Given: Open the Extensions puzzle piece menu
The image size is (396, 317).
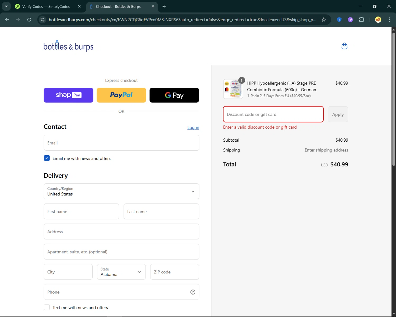Looking at the screenshot, I should tap(362, 20).
